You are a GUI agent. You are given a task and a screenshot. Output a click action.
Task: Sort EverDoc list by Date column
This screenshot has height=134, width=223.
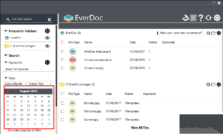[x=133, y=42]
